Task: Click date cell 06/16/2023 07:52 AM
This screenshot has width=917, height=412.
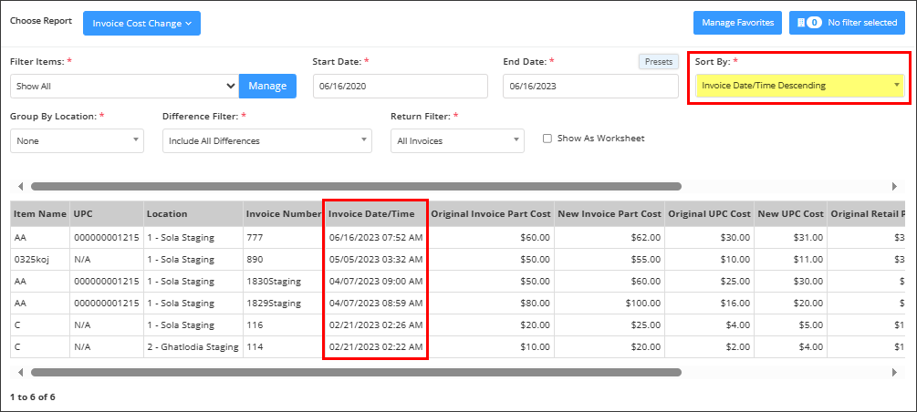Action: (375, 238)
